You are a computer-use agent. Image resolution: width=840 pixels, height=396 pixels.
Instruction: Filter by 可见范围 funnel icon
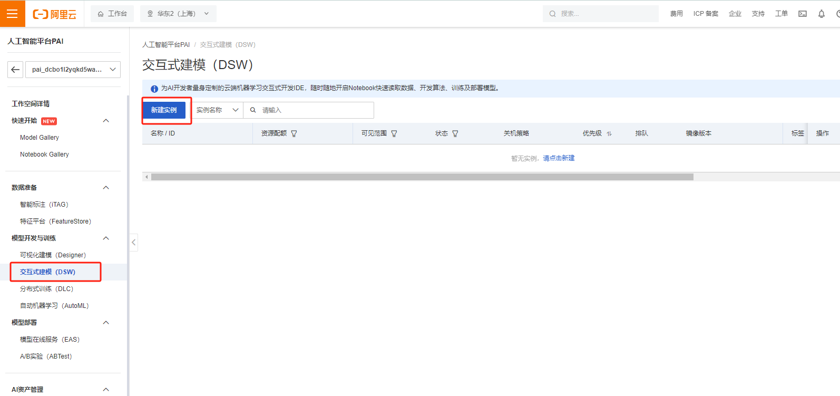(x=394, y=134)
